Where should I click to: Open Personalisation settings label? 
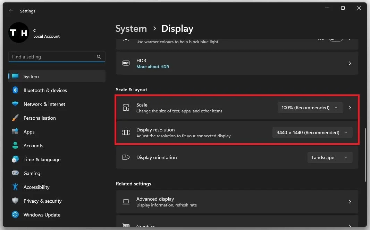(x=40, y=118)
